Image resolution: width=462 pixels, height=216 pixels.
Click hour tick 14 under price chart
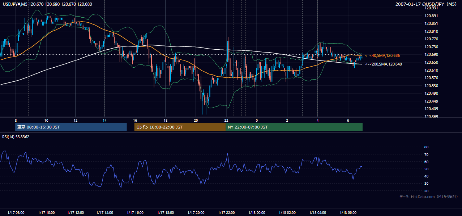104,120
